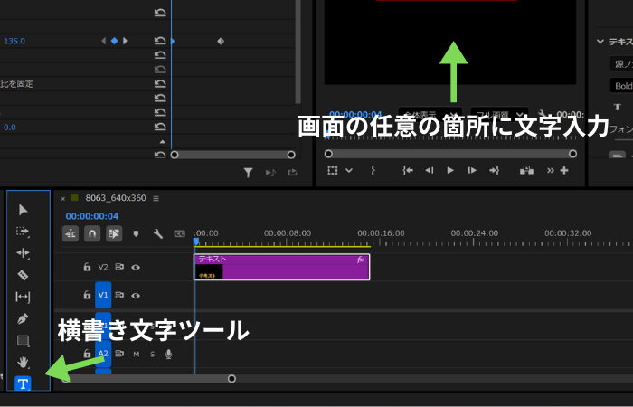Toggle lock on track A2
The height and width of the screenshot is (407, 633).
tap(87, 354)
